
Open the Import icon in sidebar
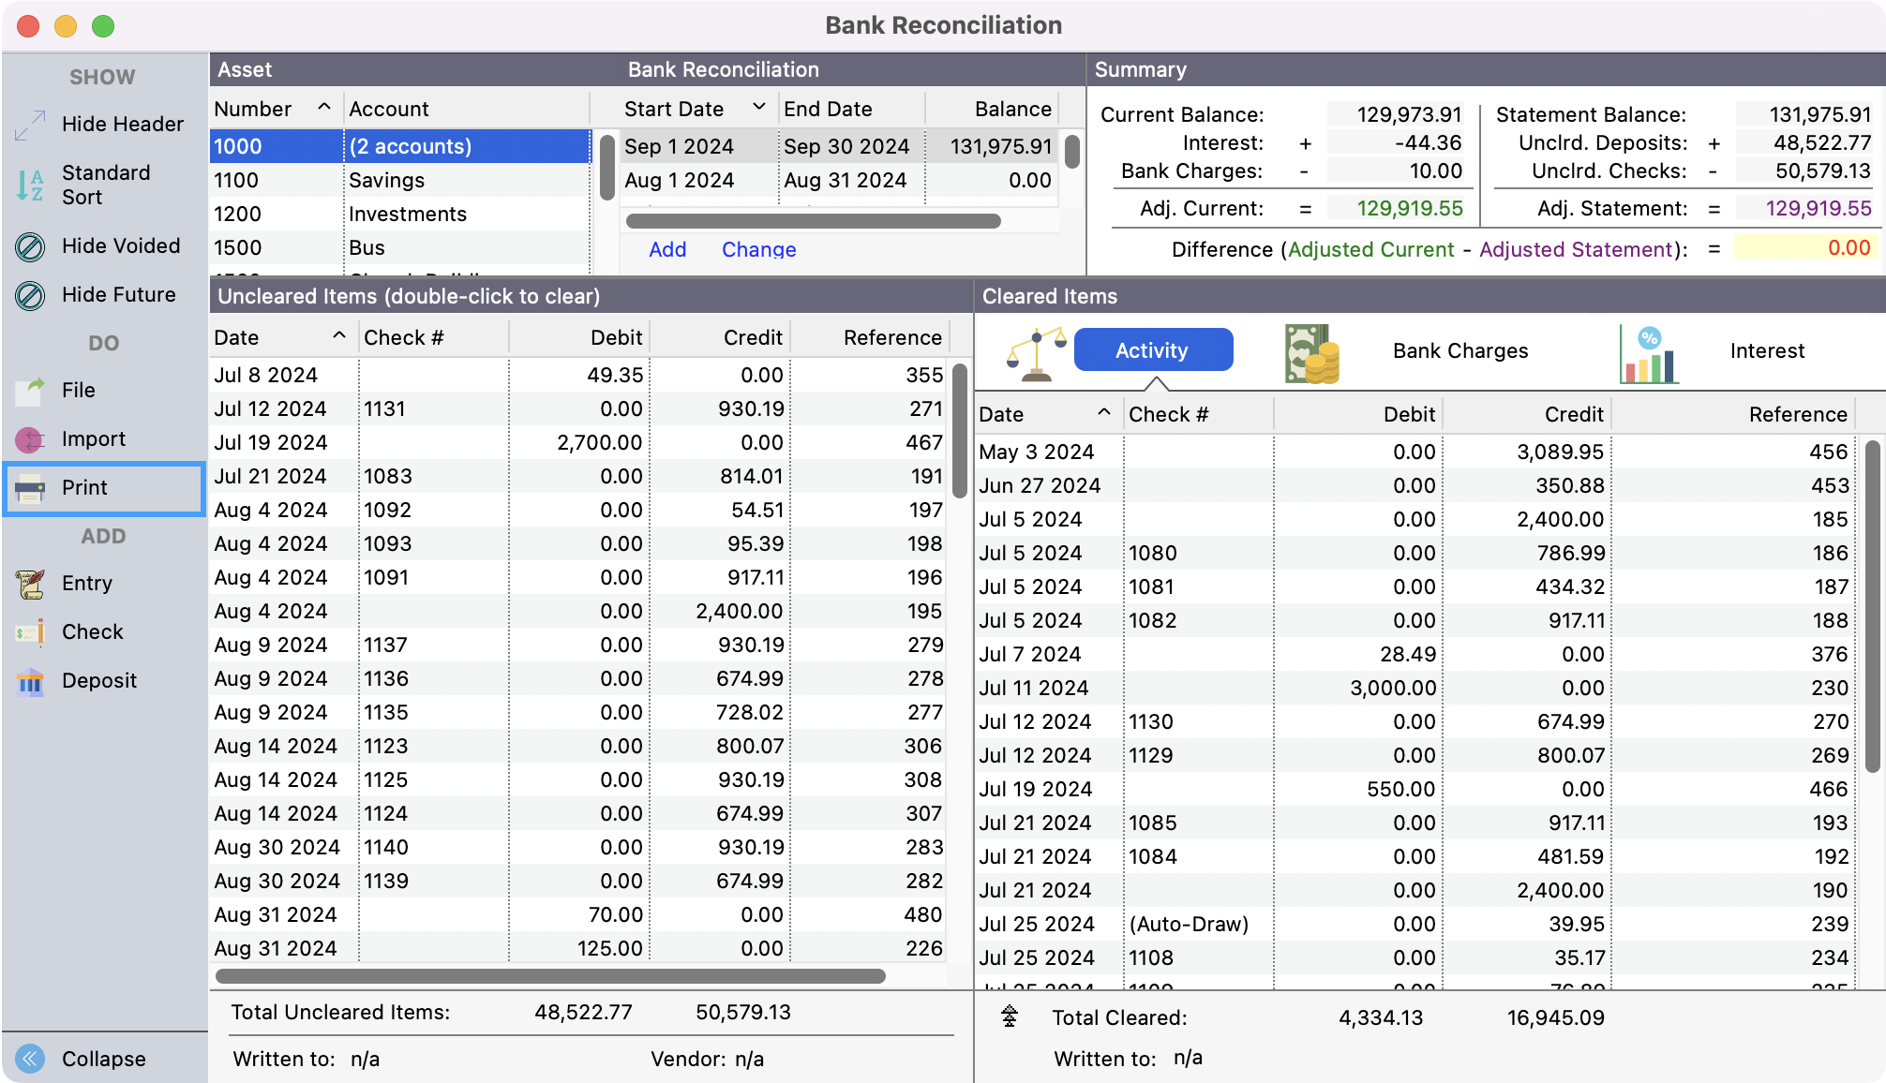pos(30,439)
